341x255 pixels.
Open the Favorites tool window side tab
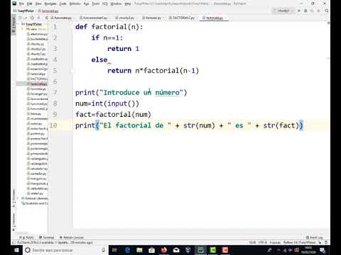pyautogui.click(x=13, y=222)
